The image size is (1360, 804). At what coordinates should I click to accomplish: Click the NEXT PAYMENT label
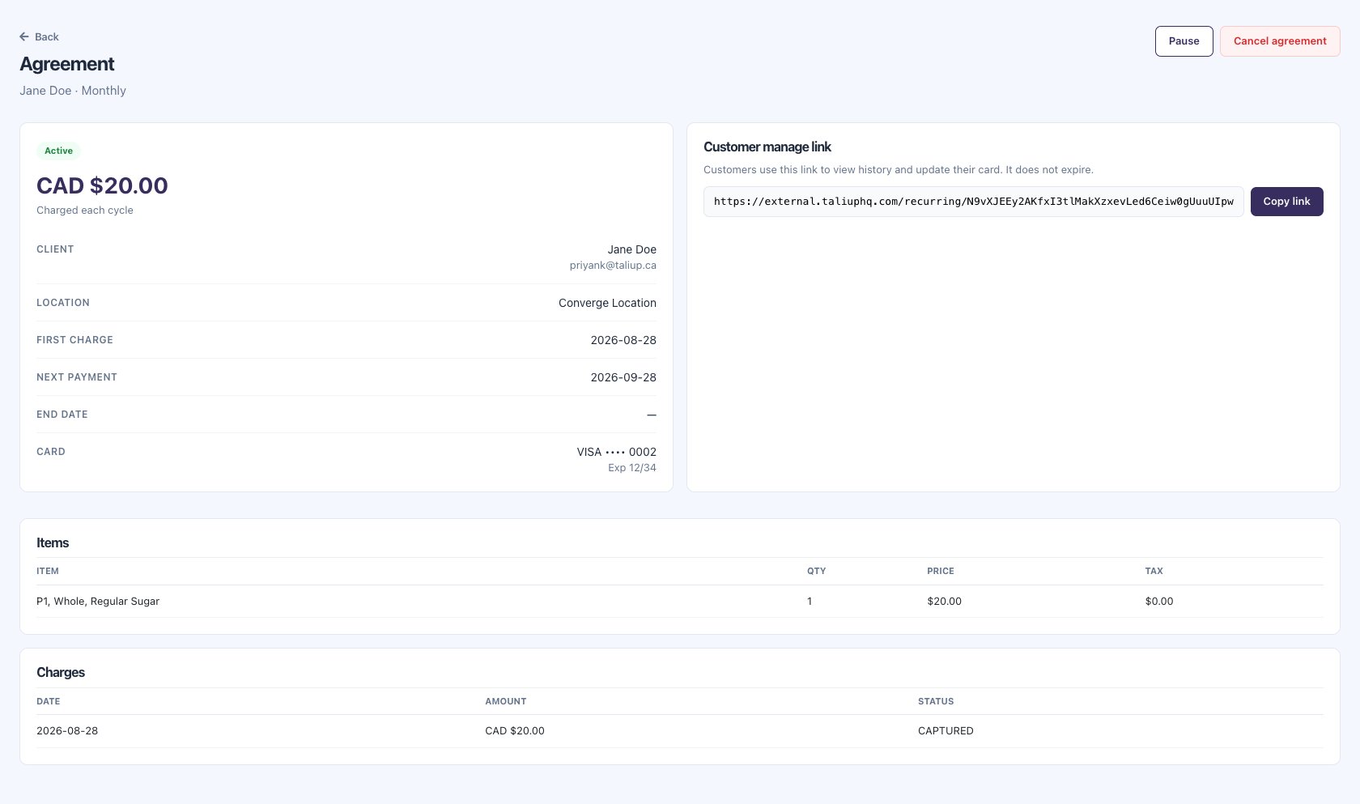pyautogui.click(x=77, y=377)
